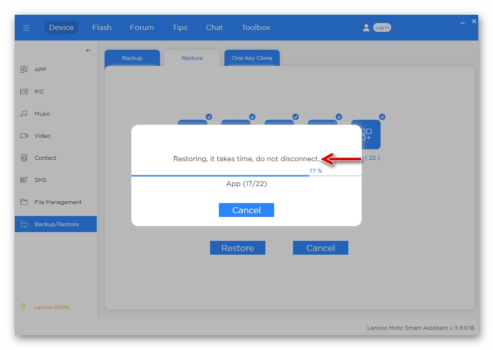The width and height of the screenshot is (493, 350).
Task: Click the 77 % progress label
Action: [316, 171]
